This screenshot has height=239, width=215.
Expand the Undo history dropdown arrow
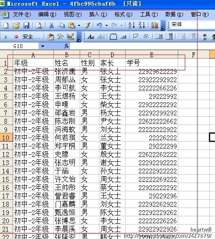click(106, 25)
